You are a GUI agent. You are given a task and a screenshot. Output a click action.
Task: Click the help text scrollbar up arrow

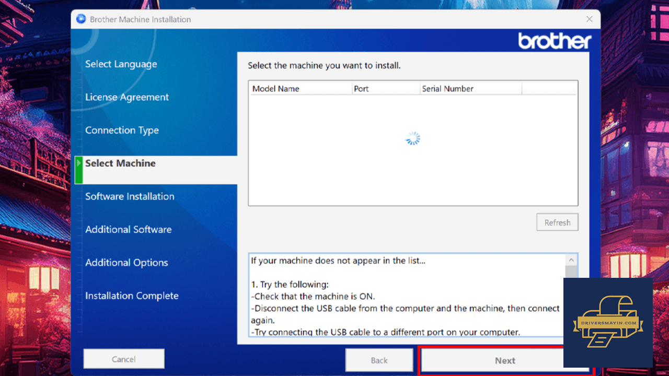tap(571, 260)
